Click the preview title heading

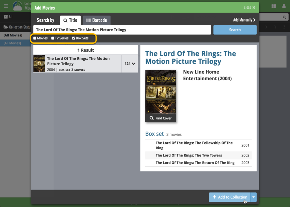pos(191,57)
